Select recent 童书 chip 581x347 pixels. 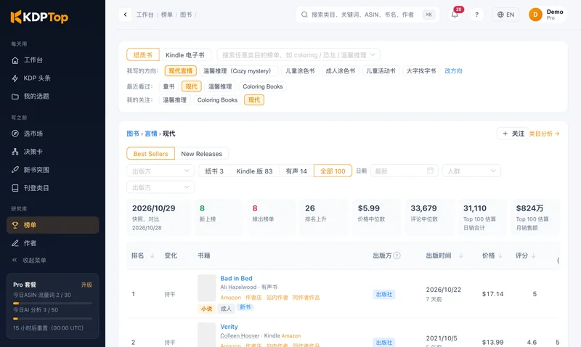pyautogui.click(x=168, y=86)
